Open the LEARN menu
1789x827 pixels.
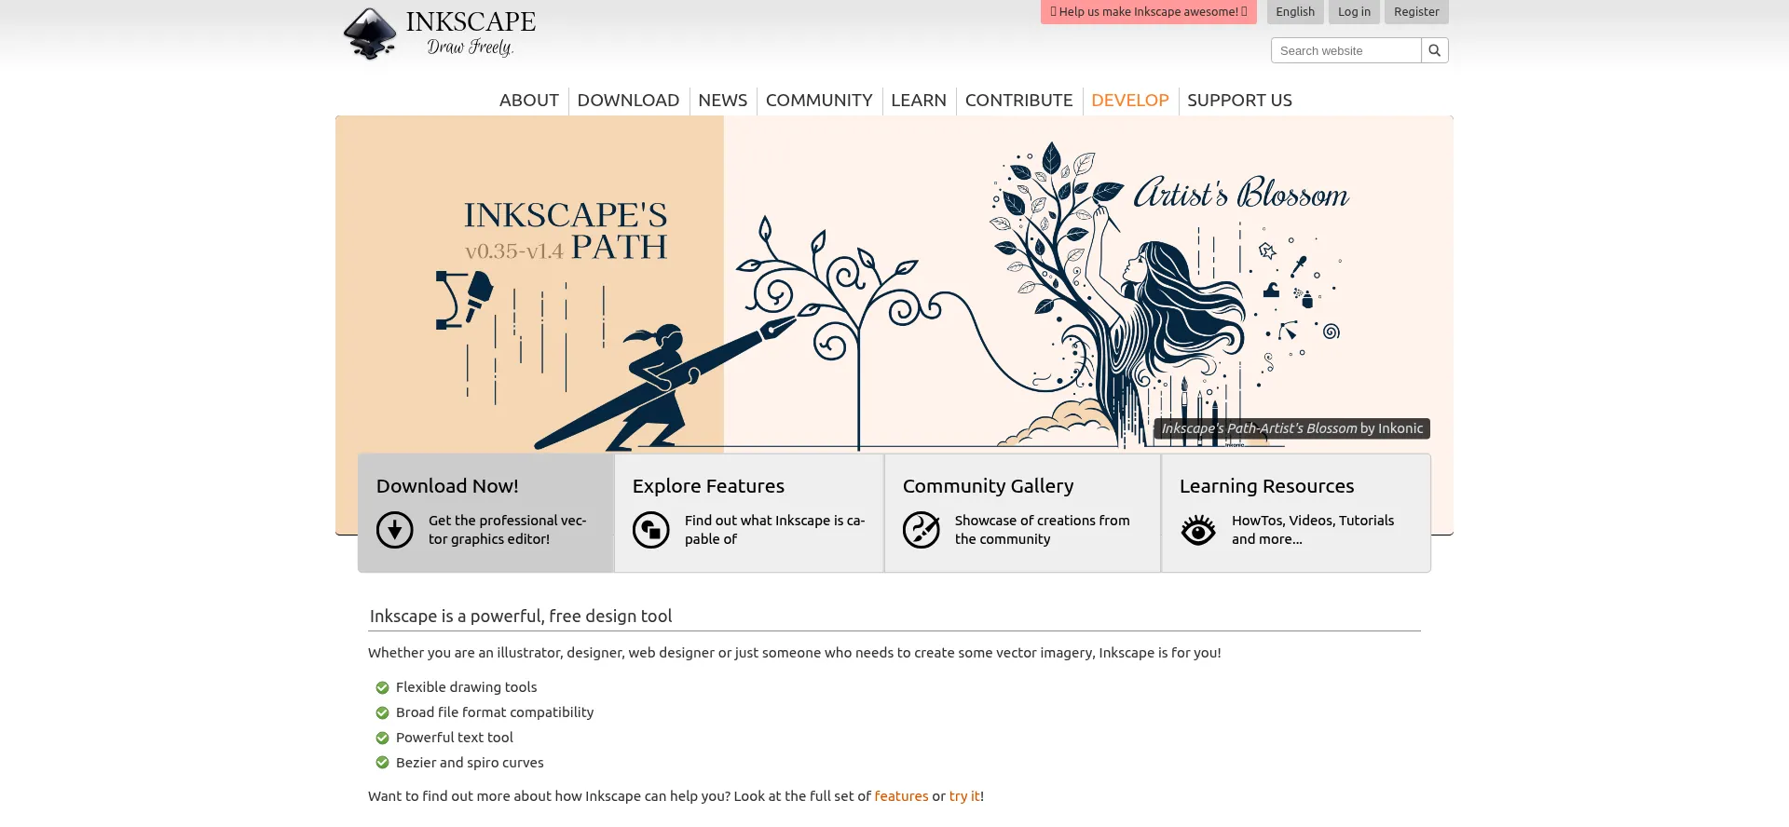tap(919, 100)
